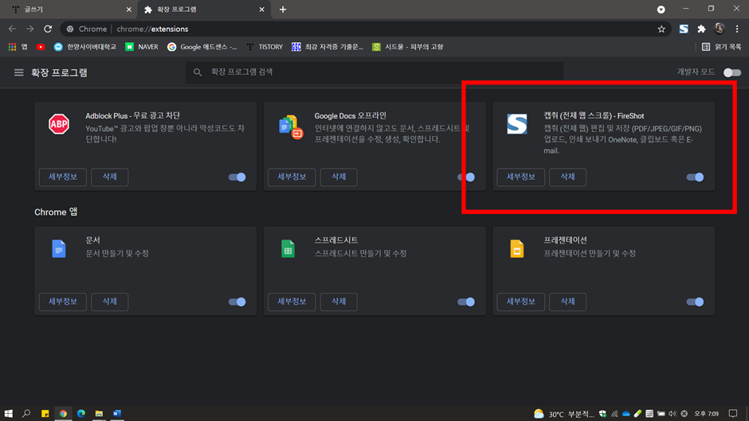Open 한양사이버대학교 bookmark
749x421 pixels.
tap(85, 47)
